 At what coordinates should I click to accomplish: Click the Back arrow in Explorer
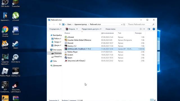click(x=49, y=24)
